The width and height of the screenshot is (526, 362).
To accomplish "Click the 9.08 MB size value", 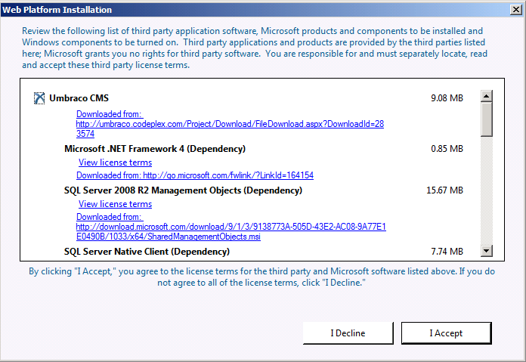I will (x=447, y=98).
